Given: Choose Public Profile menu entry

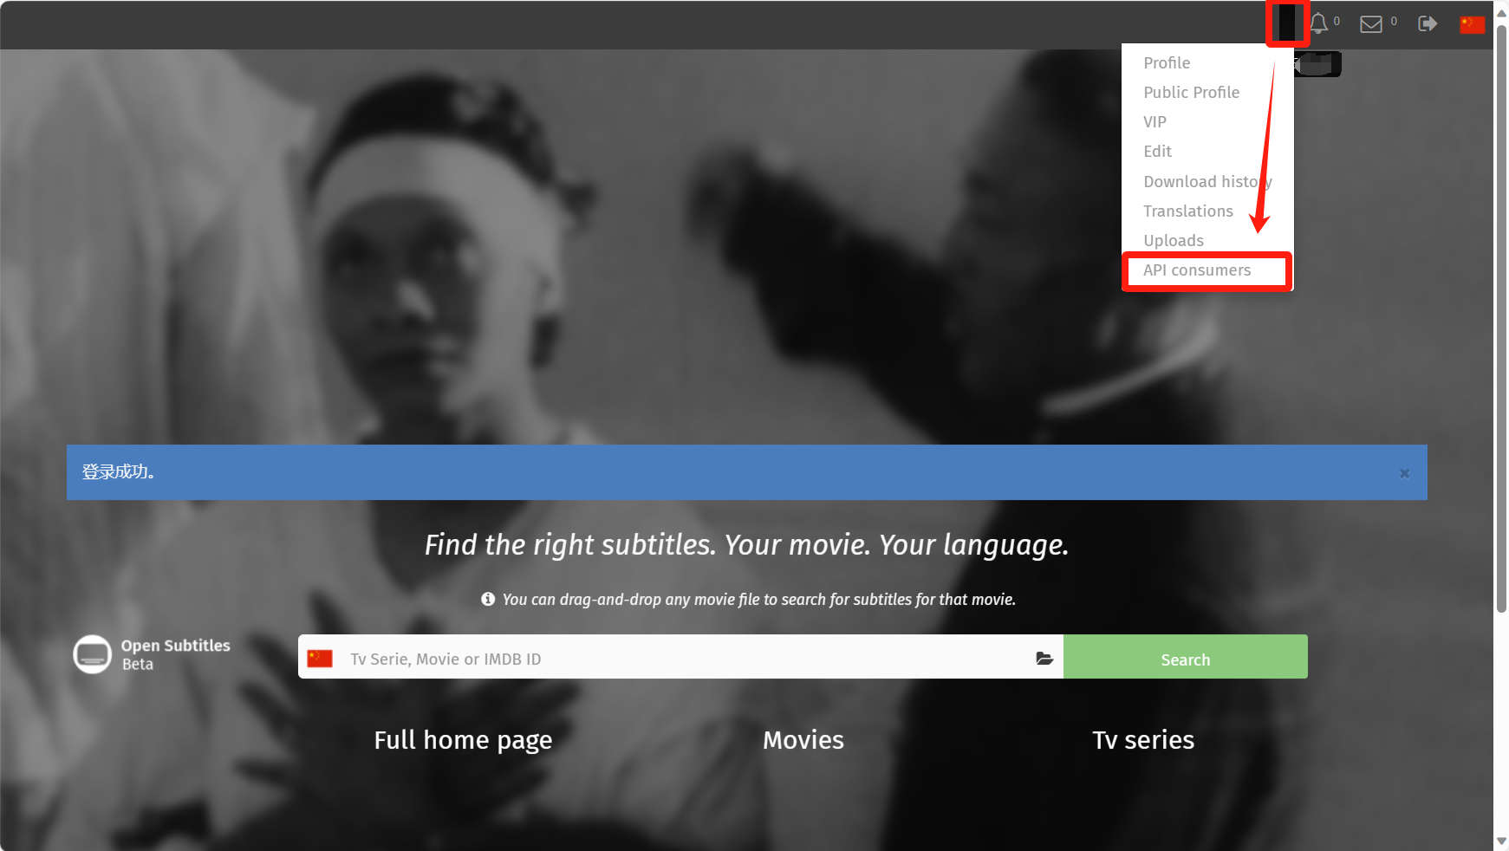Looking at the screenshot, I should coord(1191,93).
